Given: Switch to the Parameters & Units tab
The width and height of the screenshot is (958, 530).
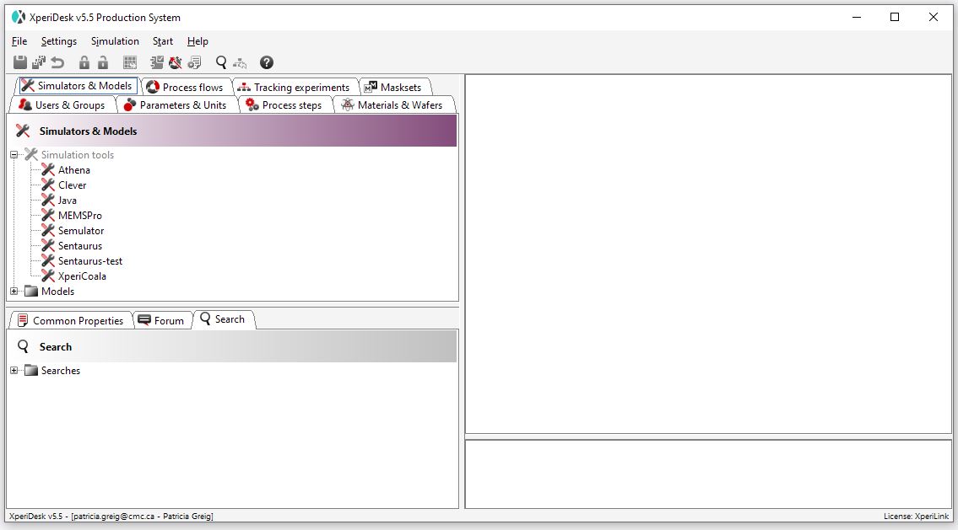Looking at the screenshot, I should point(176,104).
